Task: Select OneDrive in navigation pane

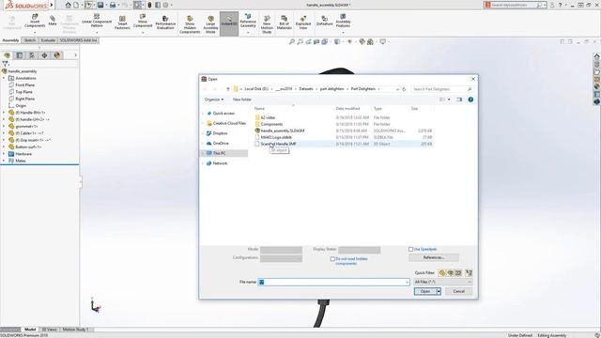Action: pyautogui.click(x=220, y=144)
